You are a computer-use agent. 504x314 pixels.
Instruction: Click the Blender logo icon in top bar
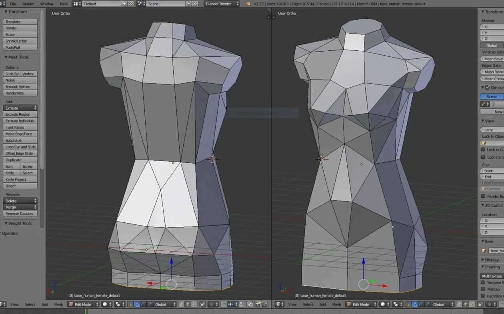[249, 4]
